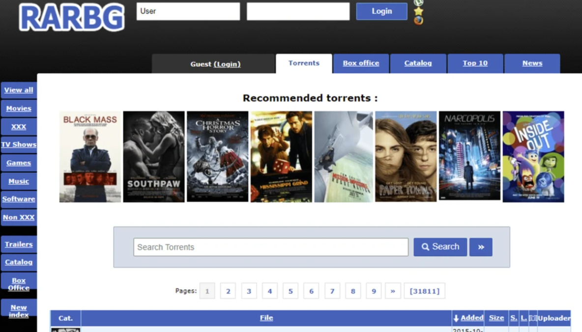Click current page 1 button
The height and width of the screenshot is (332, 582).
(207, 291)
